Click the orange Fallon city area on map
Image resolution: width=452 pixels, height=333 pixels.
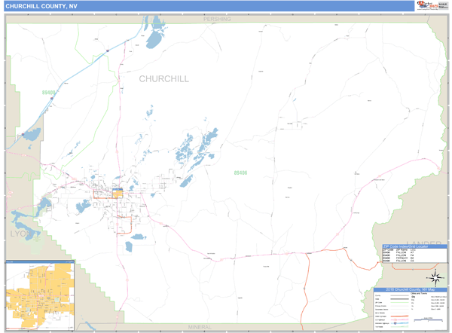tap(118, 194)
